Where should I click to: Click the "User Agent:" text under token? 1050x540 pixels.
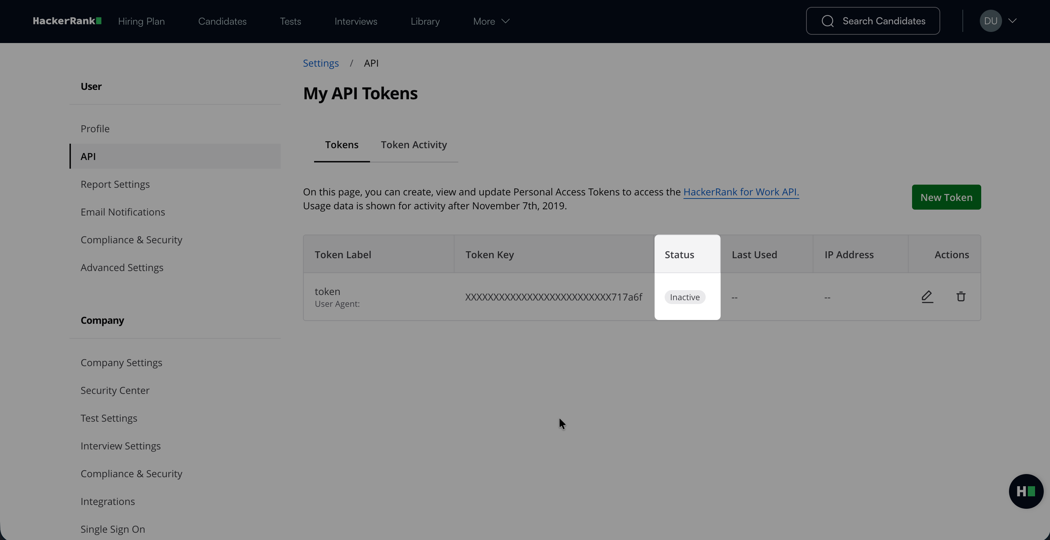(337, 304)
